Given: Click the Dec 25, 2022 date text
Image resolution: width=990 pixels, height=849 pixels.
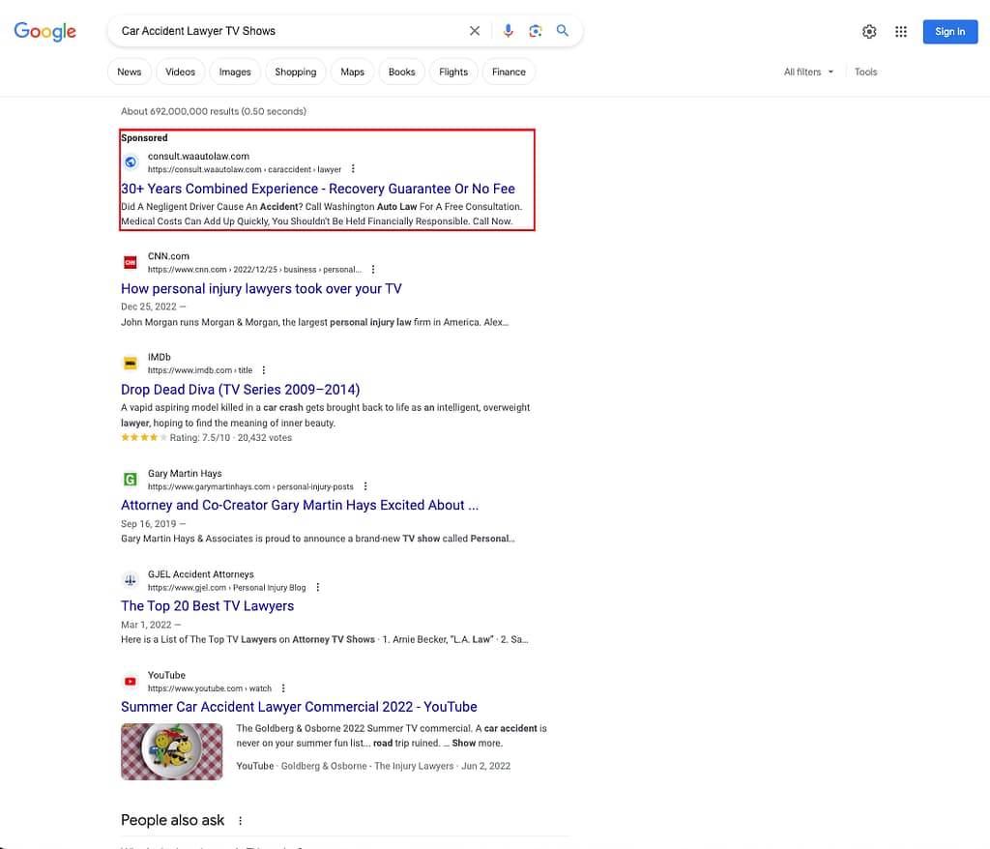Looking at the screenshot, I should click(148, 307).
